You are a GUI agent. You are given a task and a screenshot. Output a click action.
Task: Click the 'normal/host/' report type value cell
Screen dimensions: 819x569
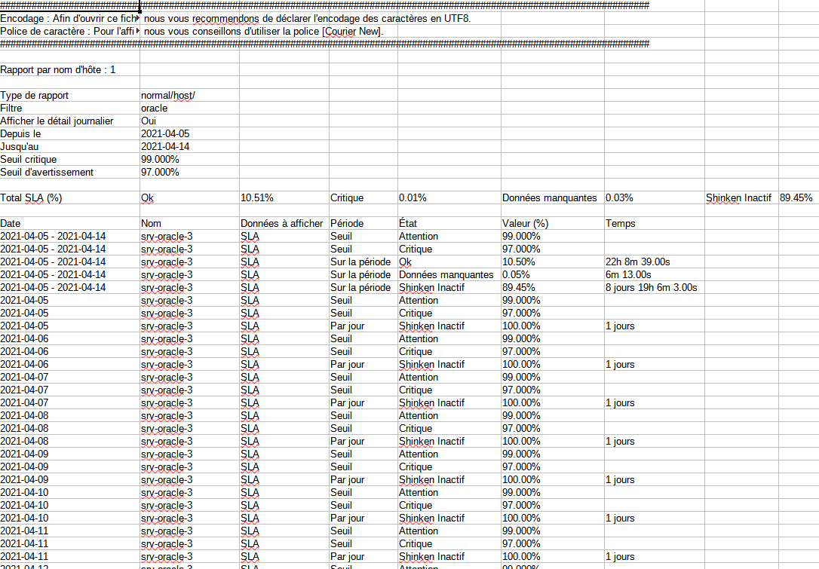[x=167, y=96]
